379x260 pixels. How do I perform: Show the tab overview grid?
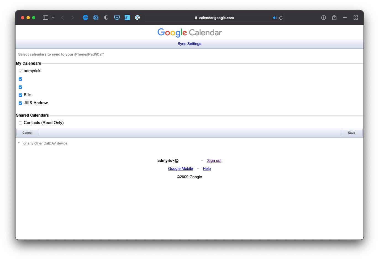[x=356, y=18]
